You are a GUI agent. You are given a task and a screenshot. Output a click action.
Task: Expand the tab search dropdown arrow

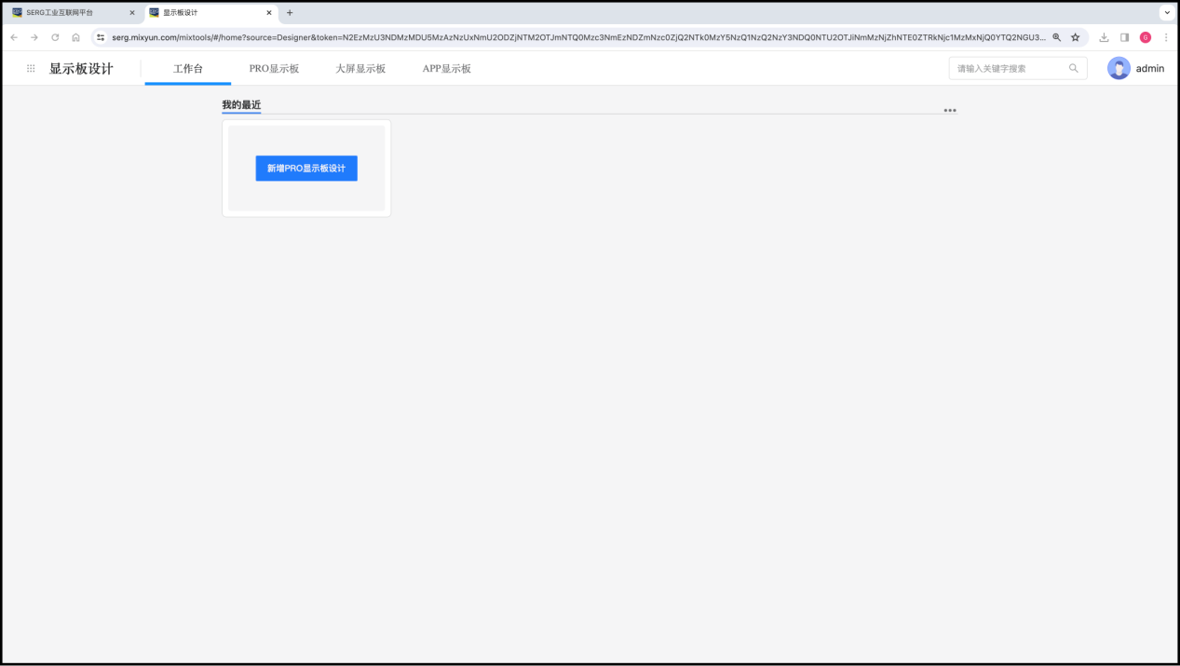tap(1166, 13)
